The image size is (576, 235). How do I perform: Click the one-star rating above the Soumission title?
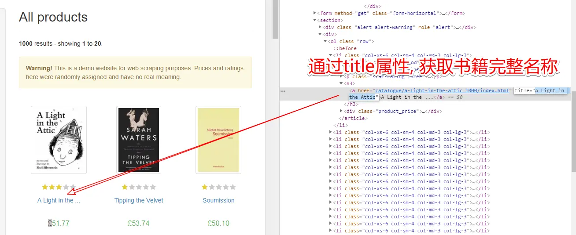coord(218,187)
